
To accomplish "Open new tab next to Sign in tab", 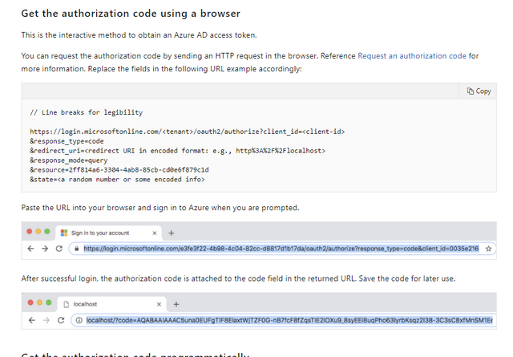I will (x=171, y=233).
